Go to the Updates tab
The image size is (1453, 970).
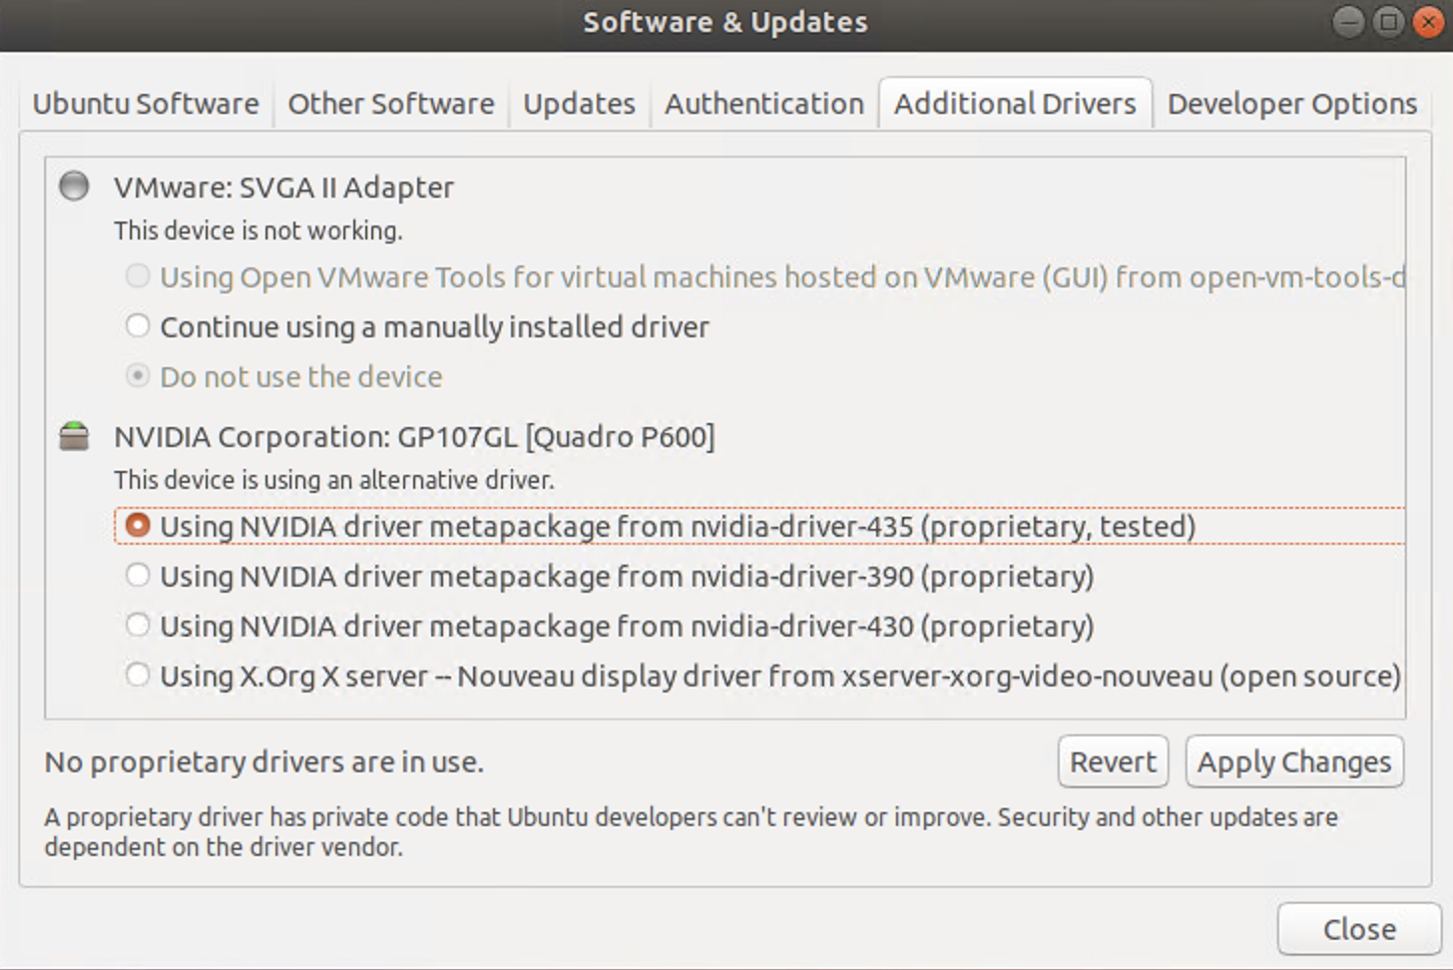[x=579, y=104]
